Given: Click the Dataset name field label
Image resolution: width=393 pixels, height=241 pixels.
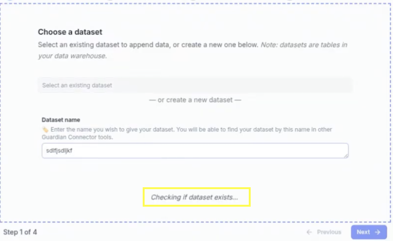Looking at the screenshot, I should pos(61,120).
